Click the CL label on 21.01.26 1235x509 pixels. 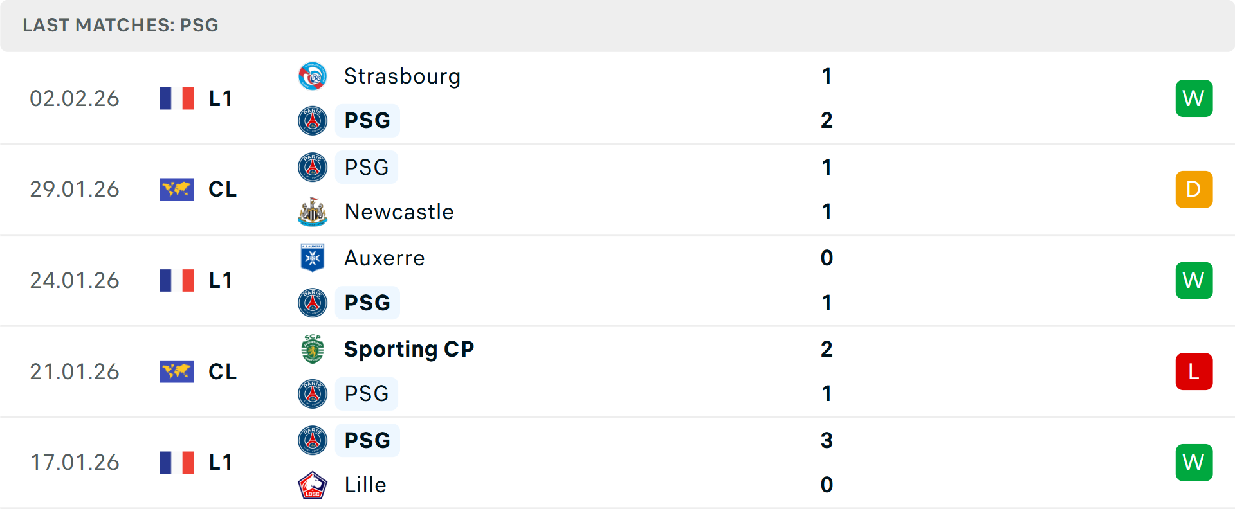tap(223, 371)
